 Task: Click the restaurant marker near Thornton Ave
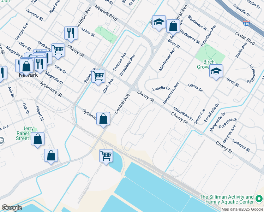pyautogui.click(x=71, y=34)
